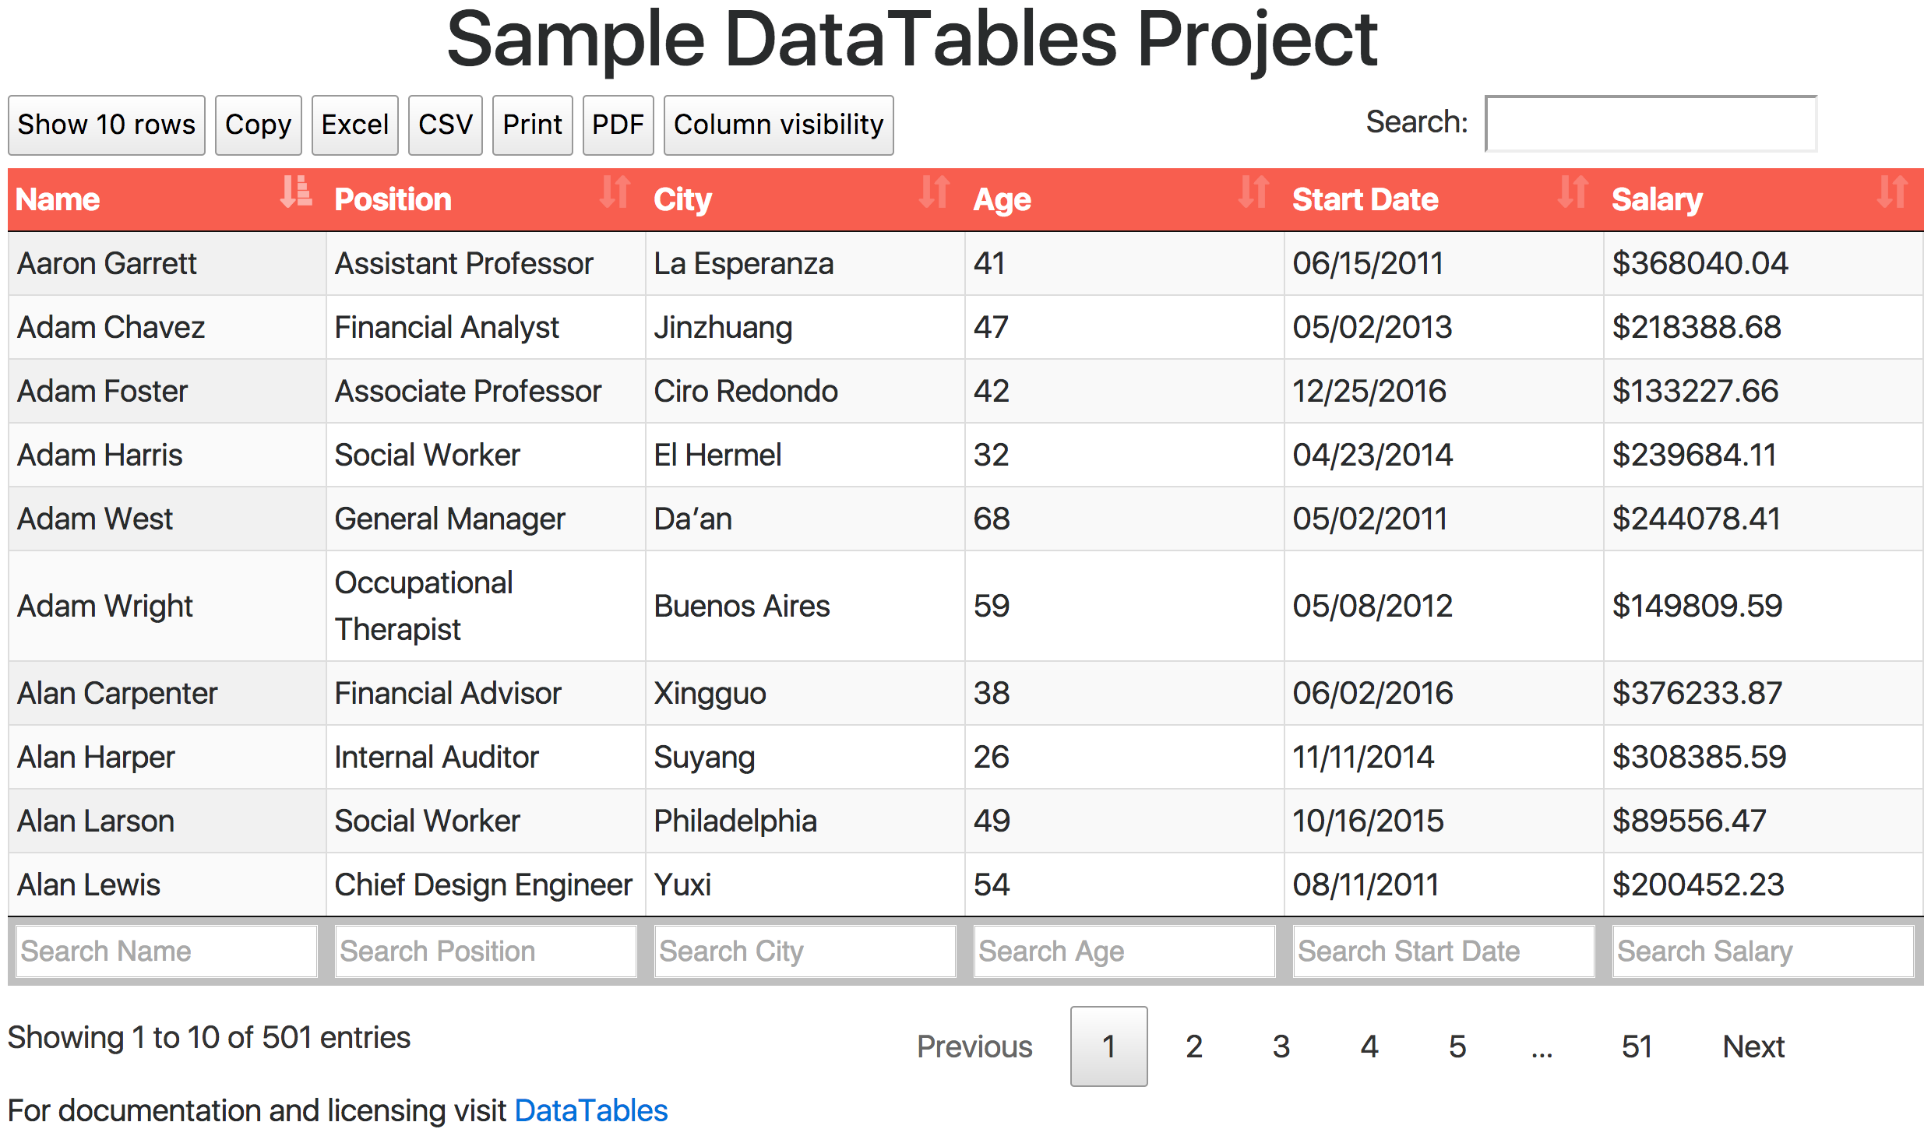1924x1129 pixels.
Task: Export table with Excel button
Action: [354, 125]
